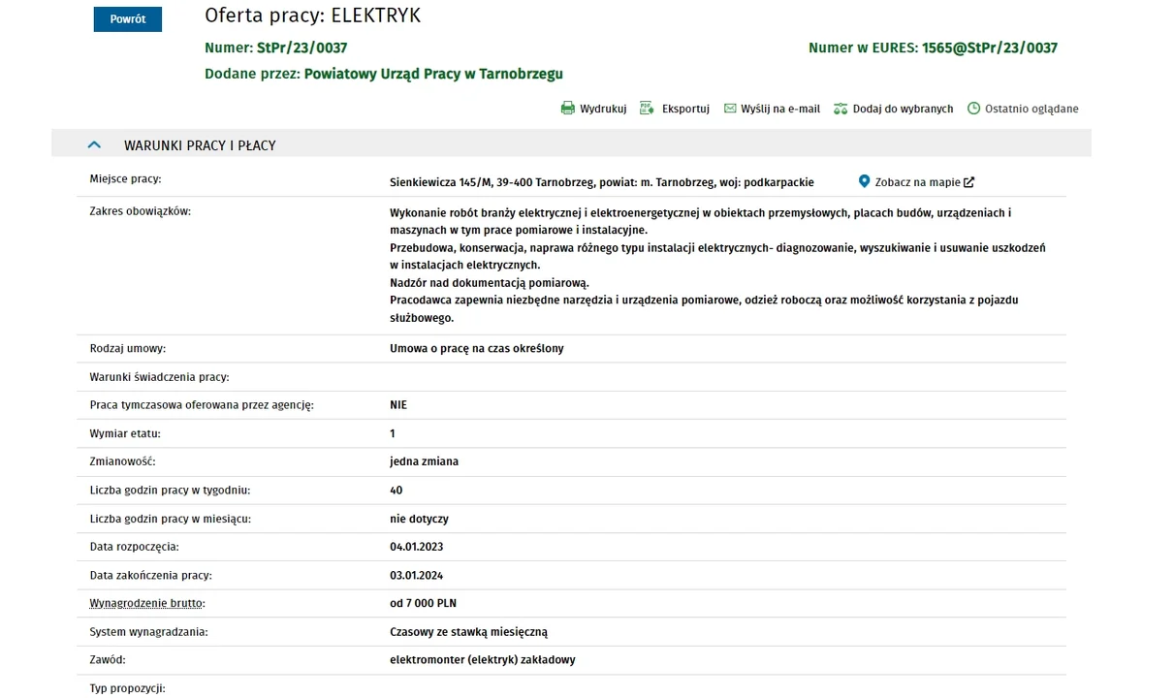Open Ostatnio oglądane recently viewed
This screenshot has width=1174, height=698.
click(1031, 109)
